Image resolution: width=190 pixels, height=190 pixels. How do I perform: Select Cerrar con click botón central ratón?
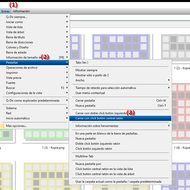120,118
